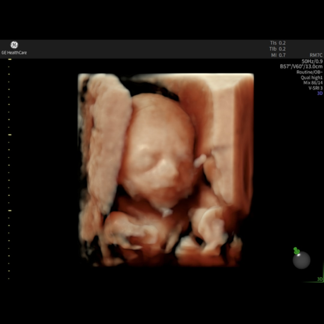Click the yellow depth scale ruler
This screenshot has width=324, height=324.
pyautogui.click(x=9, y=169)
